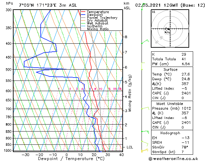This screenshot has width=208, height=161.
Task: Click the date title '02.05.2021 12GMT (Base: 12)'
Action: pos(170,5)
